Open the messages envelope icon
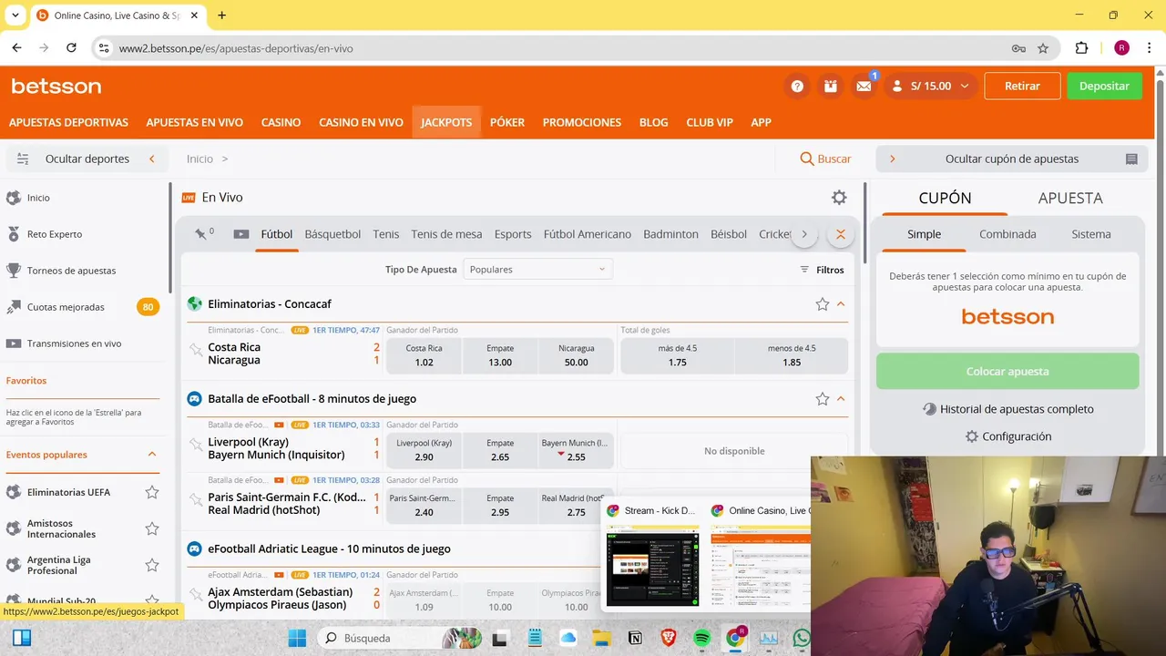Screen dimensions: 1166x656 tap(864, 86)
